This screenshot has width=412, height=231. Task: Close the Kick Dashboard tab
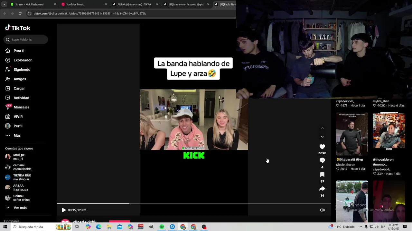click(55, 4)
